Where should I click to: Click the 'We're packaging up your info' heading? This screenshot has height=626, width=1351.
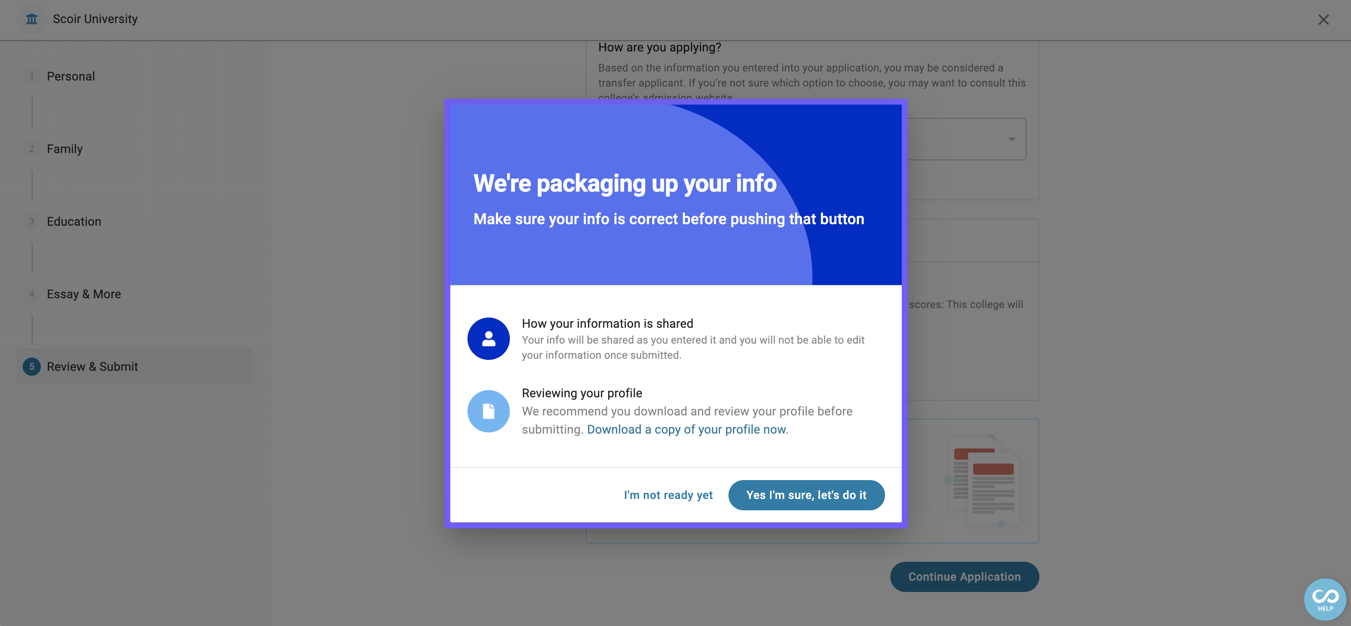624,183
